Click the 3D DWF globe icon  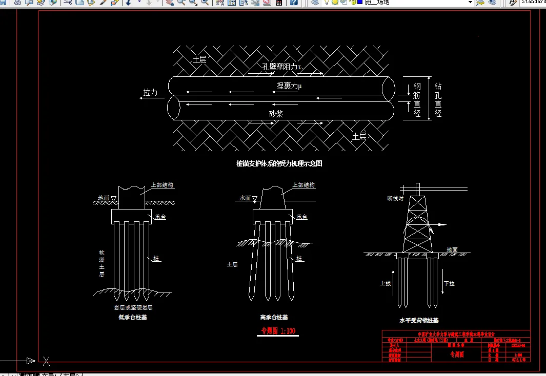(x=53, y=2)
